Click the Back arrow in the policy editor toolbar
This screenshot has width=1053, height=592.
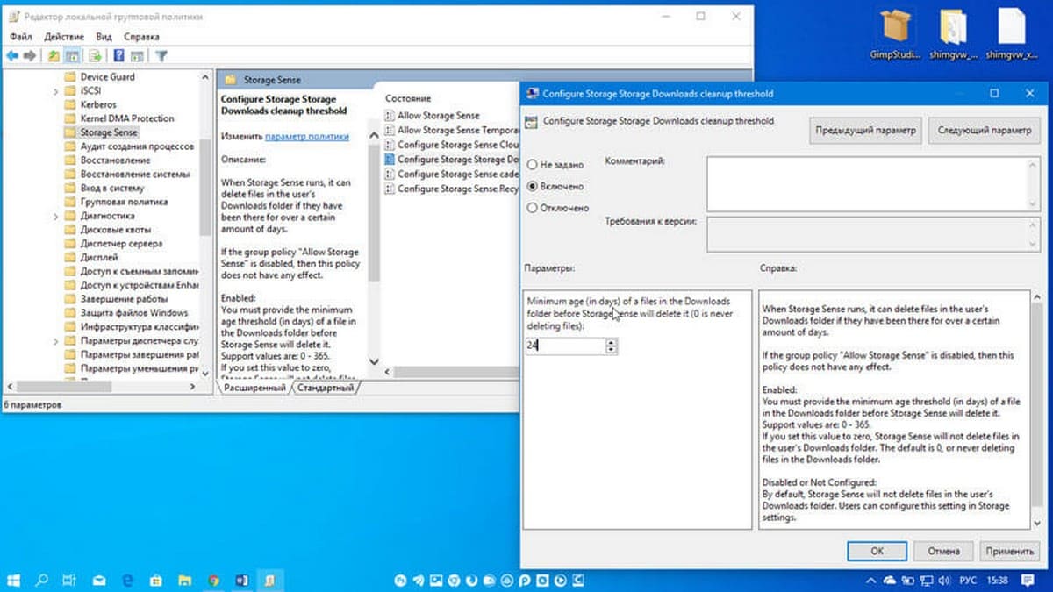[11, 56]
